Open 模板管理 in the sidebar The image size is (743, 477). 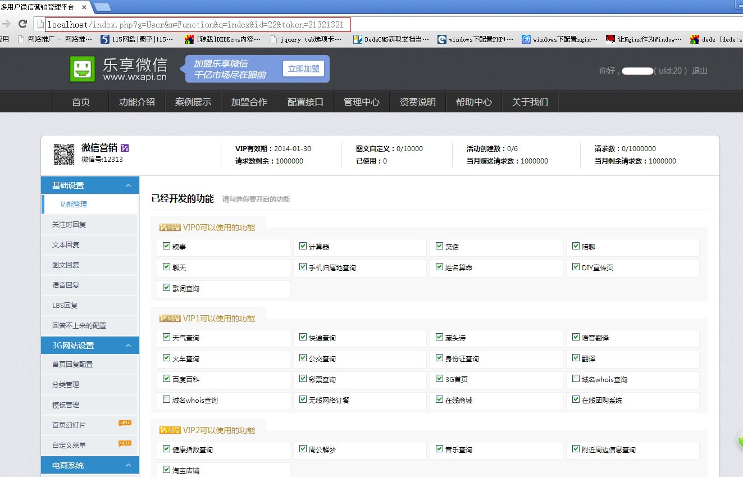pyautogui.click(x=90, y=405)
